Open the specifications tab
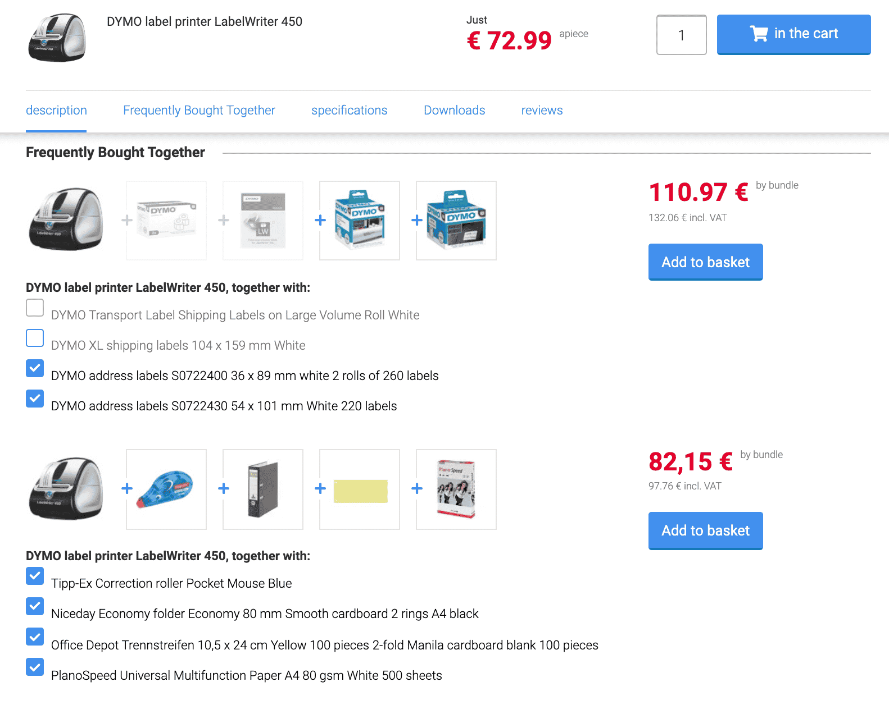 coord(349,111)
